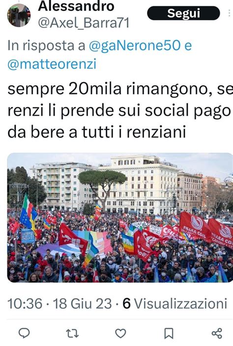The height and width of the screenshot is (346, 233).
Task: Open the crowd protest photo
Action: (x=120, y=218)
